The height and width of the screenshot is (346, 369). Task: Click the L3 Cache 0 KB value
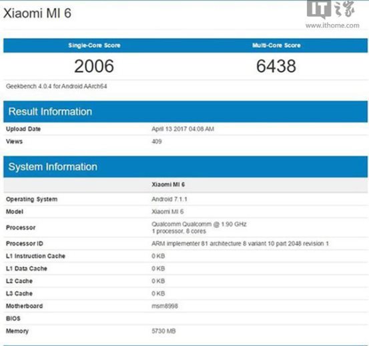pos(158,293)
